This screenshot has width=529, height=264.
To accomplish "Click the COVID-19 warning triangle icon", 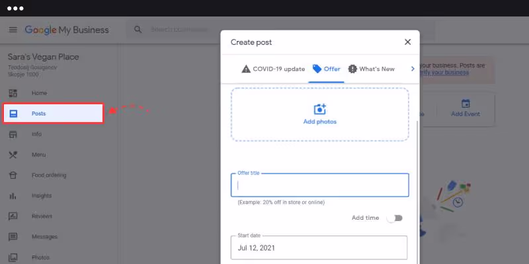I will tap(246, 69).
